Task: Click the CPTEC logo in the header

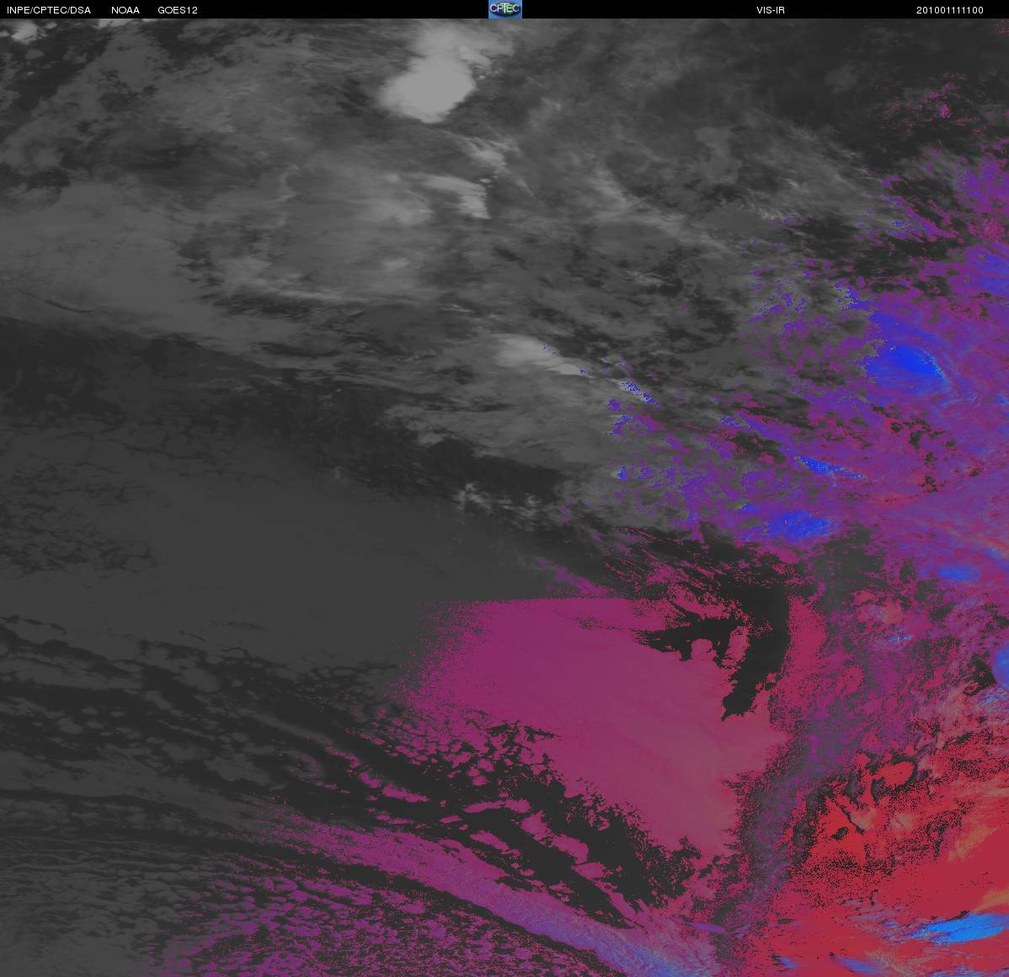Action: coord(505,9)
